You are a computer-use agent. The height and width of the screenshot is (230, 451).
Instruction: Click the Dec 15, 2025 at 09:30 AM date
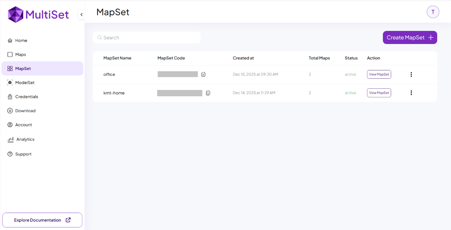coord(255,75)
